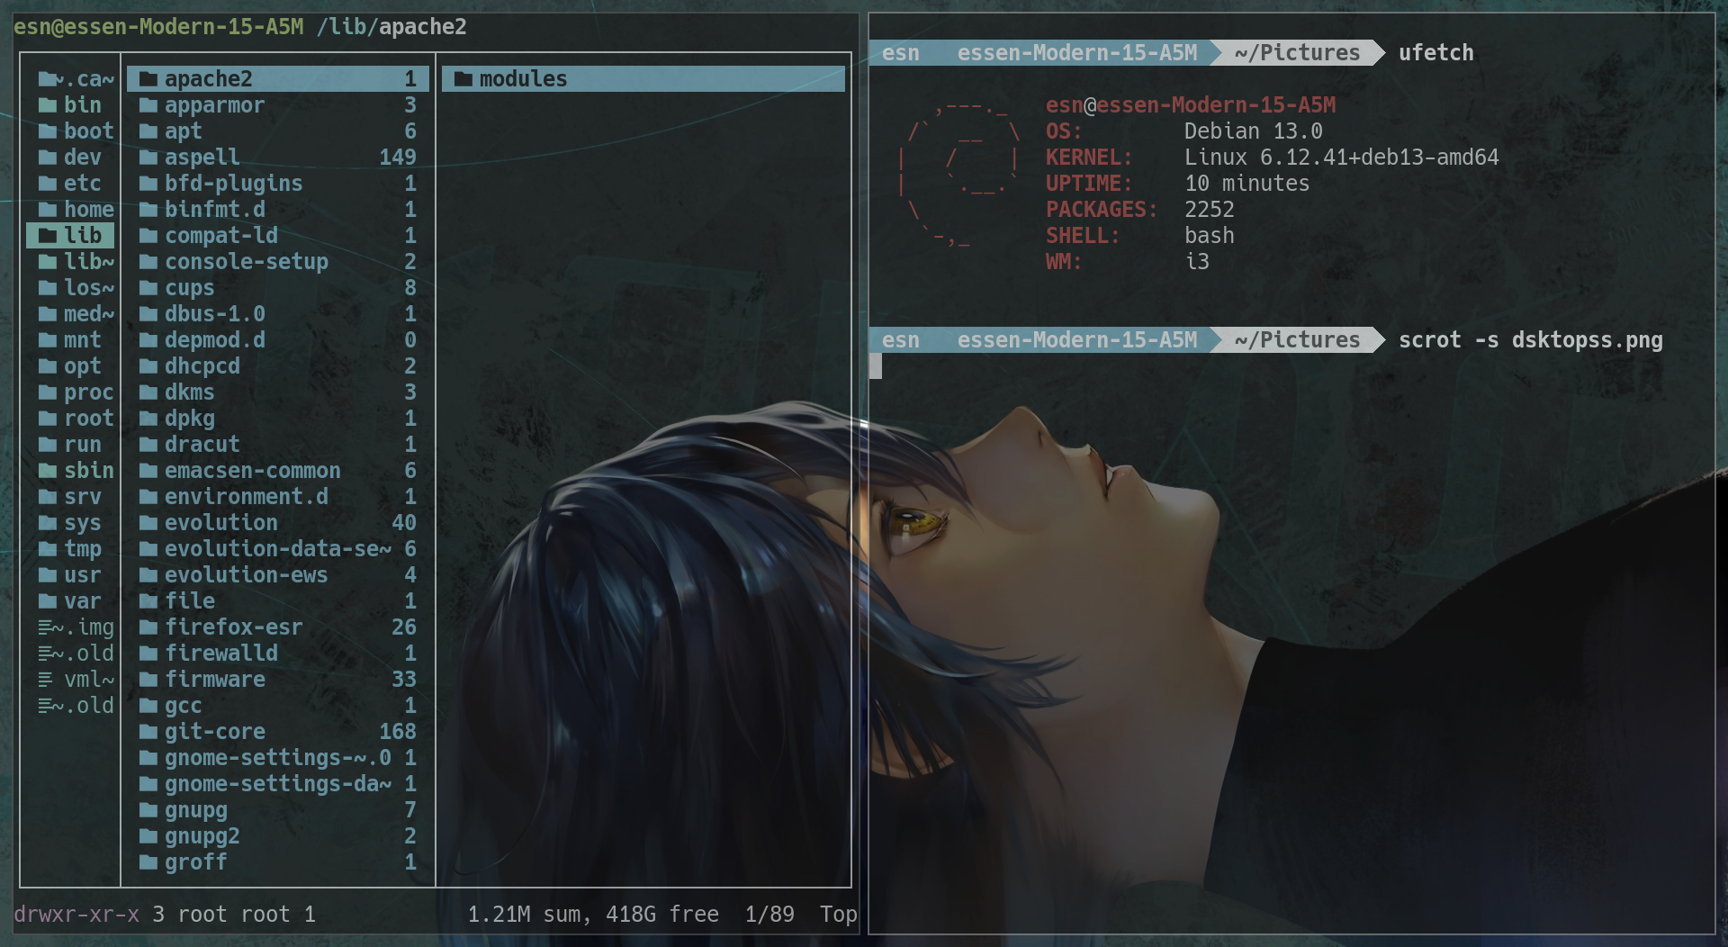Click the folder icon next to usr

point(48,575)
